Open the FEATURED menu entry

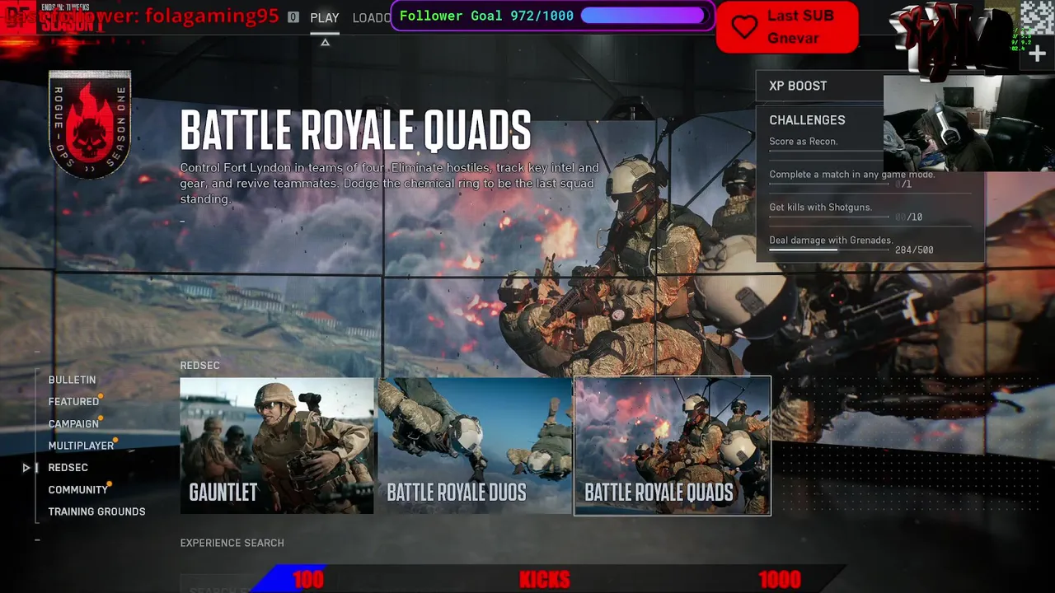(x=73, y=402)
